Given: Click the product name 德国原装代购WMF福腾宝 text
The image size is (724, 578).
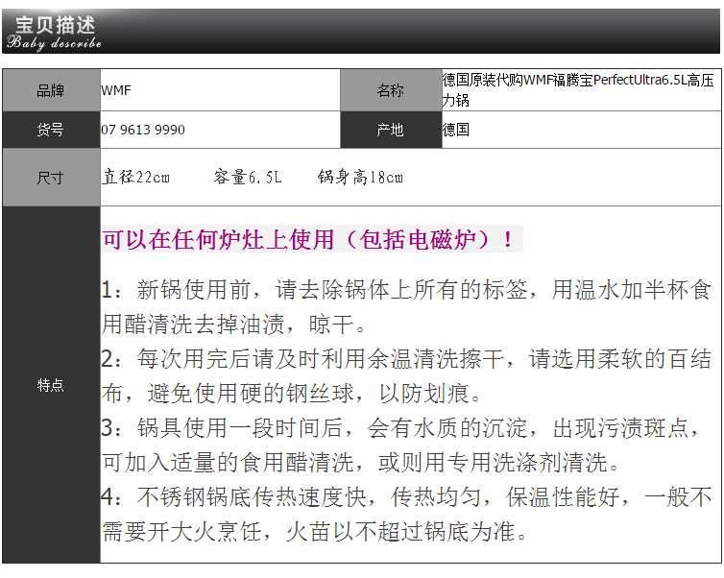Looking at the screenshot, I should click(x=578, y=89).
